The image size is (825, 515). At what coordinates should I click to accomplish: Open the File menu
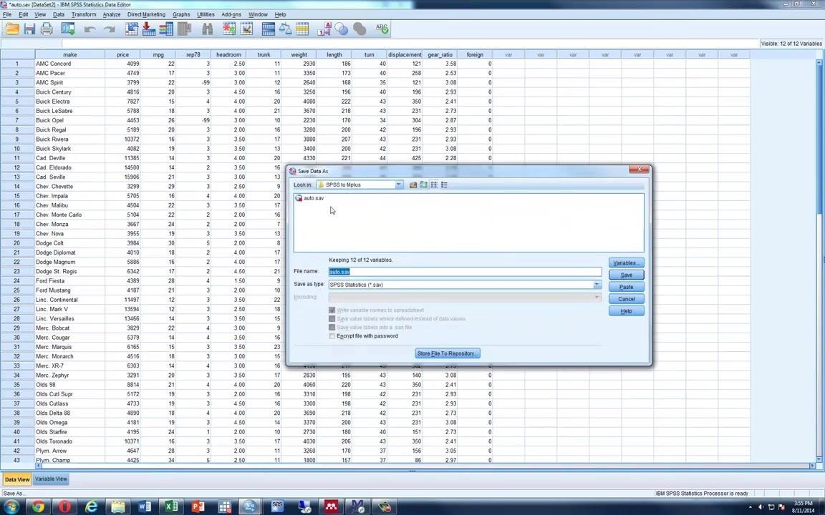(7, 15)
